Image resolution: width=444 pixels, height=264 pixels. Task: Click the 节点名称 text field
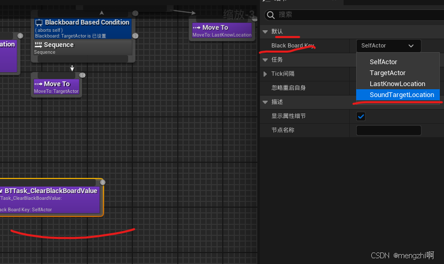click(x=389, y=130)
